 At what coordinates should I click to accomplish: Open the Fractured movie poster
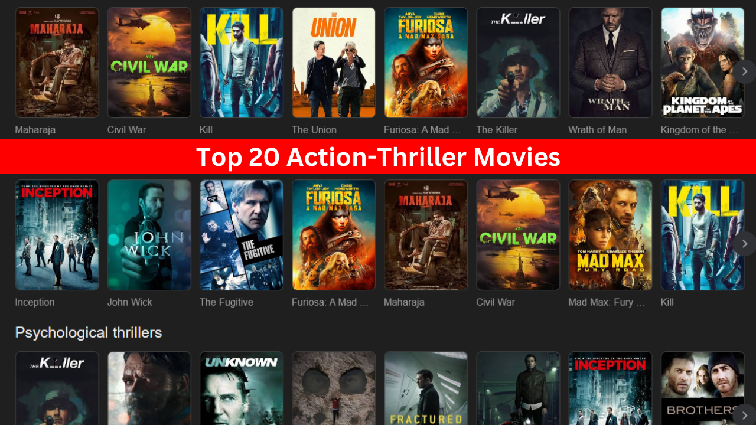pyautogui.click(x=426, y=388)
